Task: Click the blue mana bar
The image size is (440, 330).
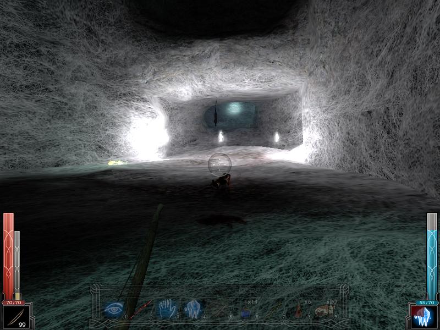Action: (x=432, y=256)
